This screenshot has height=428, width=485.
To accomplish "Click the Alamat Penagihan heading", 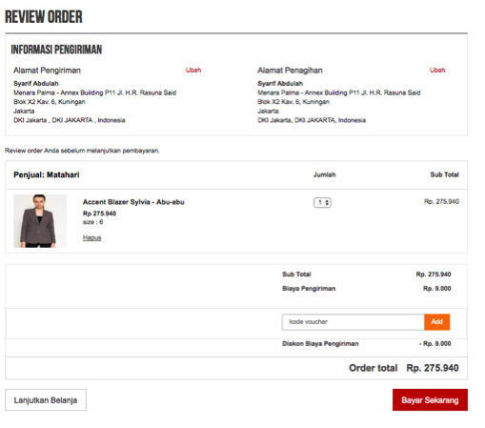I will [x=290, y=71].
